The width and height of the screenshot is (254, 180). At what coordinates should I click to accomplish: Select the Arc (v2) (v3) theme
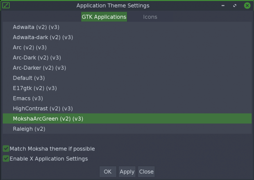pos(127,47)
